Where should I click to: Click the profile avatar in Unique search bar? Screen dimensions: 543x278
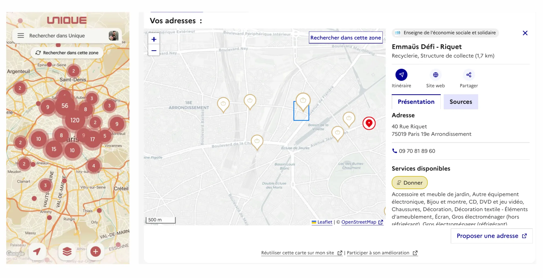113,36
